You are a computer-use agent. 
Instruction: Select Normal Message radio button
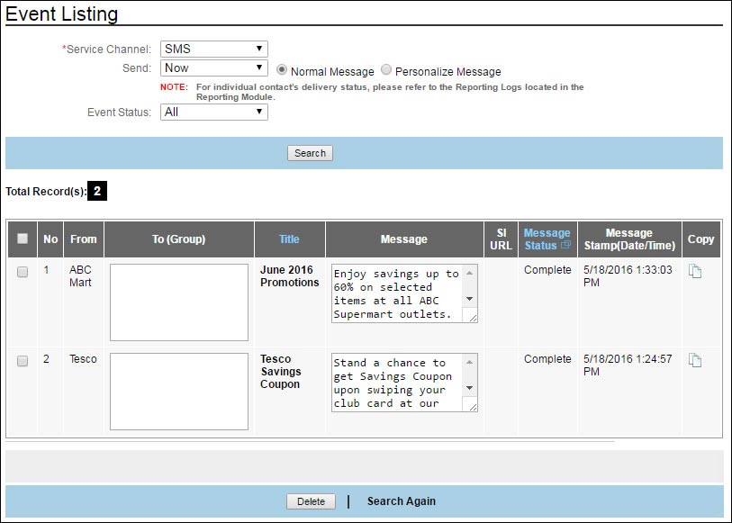pyautogui.click(x=282, y=70)
